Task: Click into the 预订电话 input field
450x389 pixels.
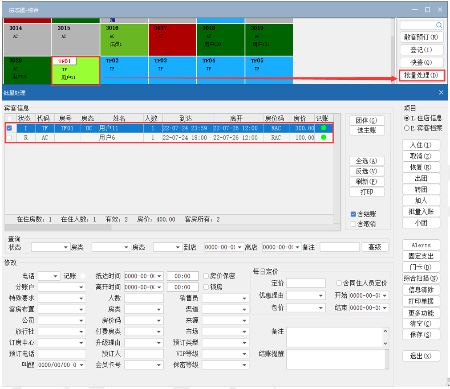Action: click(62, 354)
